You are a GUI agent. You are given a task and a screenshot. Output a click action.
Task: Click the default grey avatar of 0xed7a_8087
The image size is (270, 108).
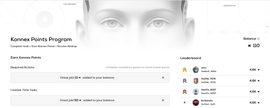[196, 91]
